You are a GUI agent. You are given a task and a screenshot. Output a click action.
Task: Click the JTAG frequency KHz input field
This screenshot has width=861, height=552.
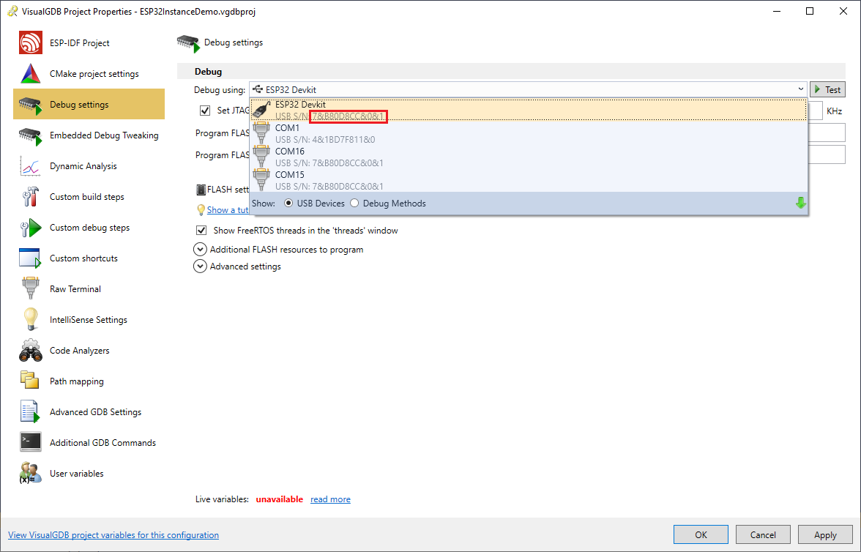pyautogui.click(x=816, y=111)
